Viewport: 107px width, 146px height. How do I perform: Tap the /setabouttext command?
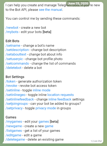click(x=16, y=54)
